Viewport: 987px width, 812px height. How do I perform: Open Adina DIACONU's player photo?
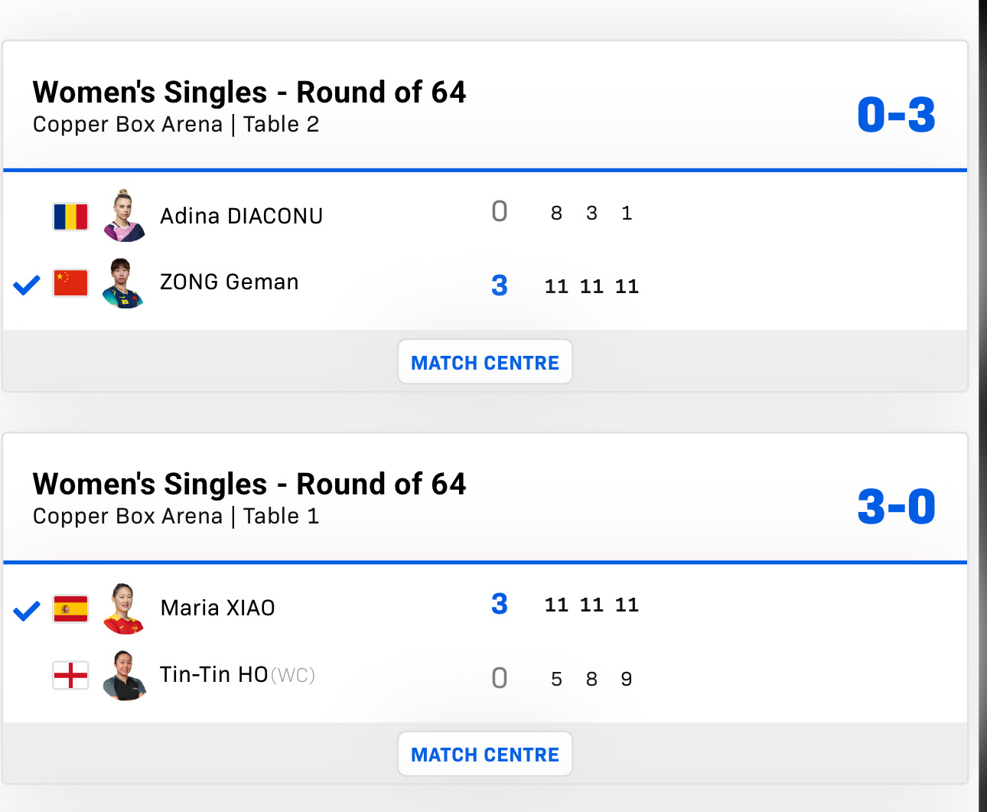pos(123,216)
